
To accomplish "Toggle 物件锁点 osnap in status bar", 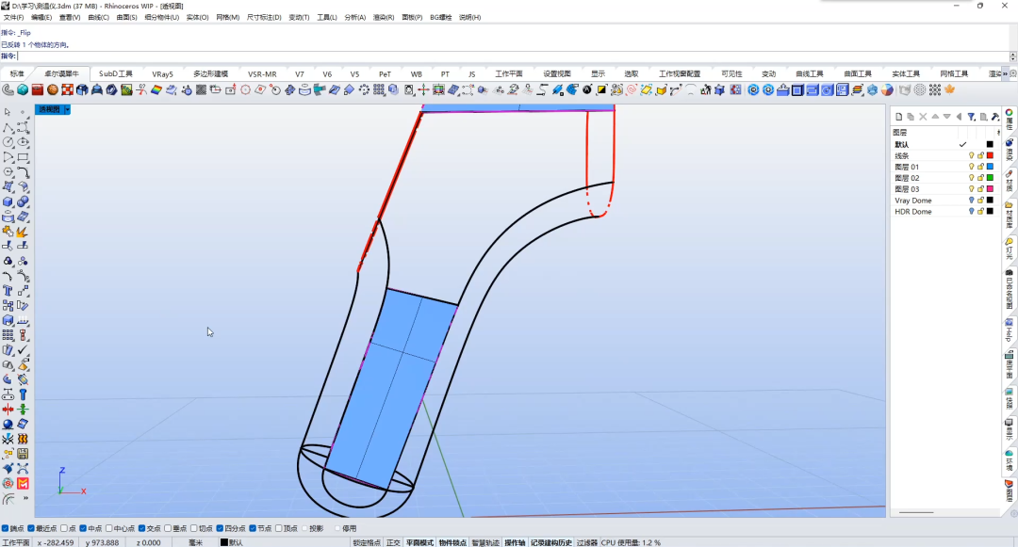I will click(452, 542).
